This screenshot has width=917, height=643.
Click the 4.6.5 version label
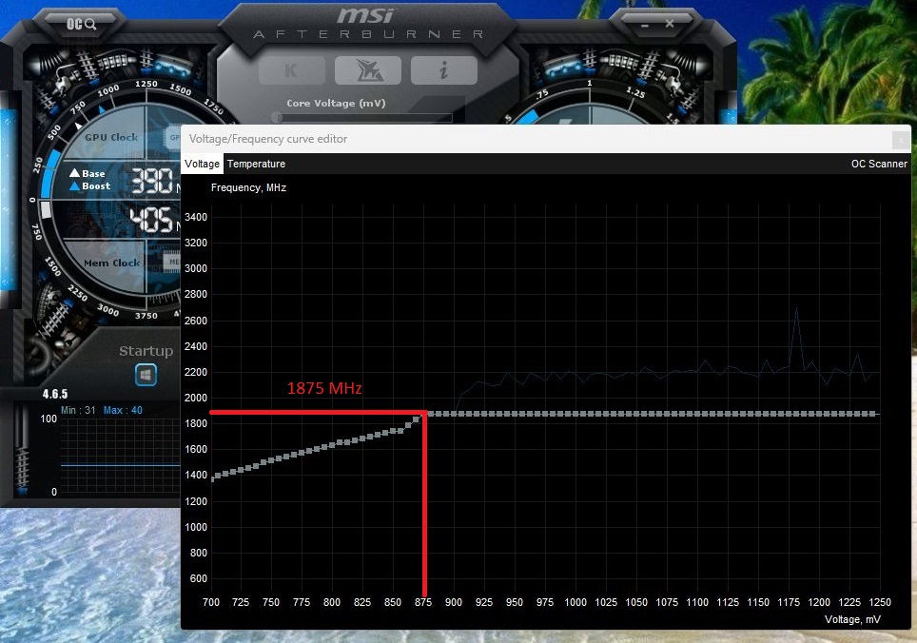(x=55, y=394)
